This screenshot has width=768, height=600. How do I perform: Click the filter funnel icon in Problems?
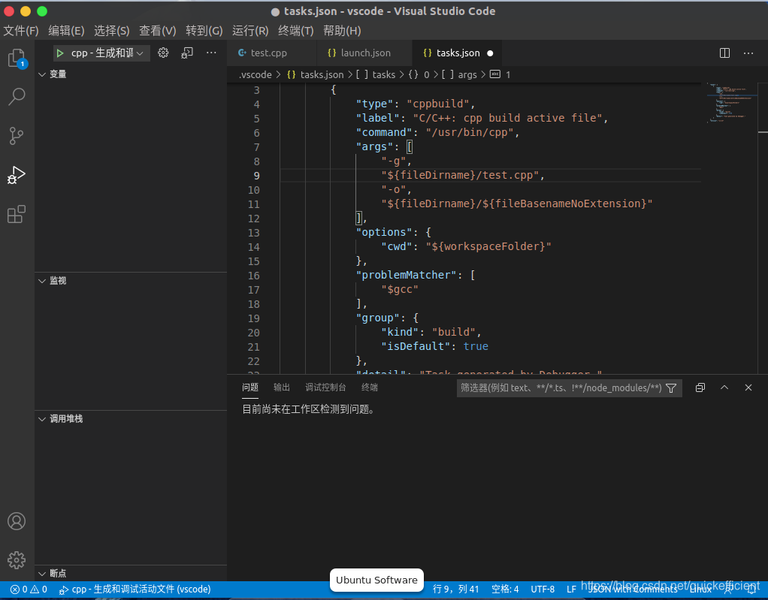[x=672, y=388]
